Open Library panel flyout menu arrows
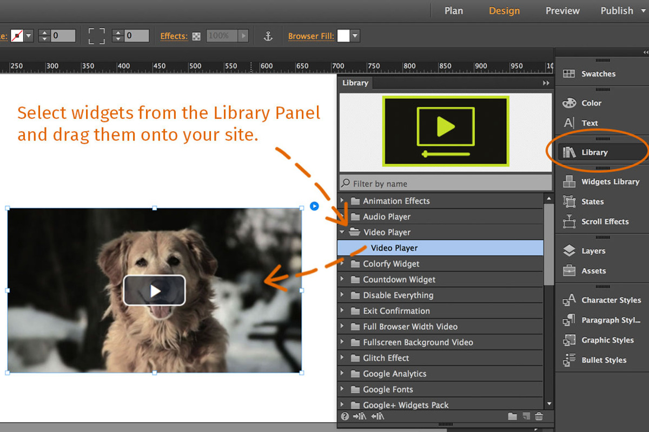This screenshot has height=432, width=649. 546,83
